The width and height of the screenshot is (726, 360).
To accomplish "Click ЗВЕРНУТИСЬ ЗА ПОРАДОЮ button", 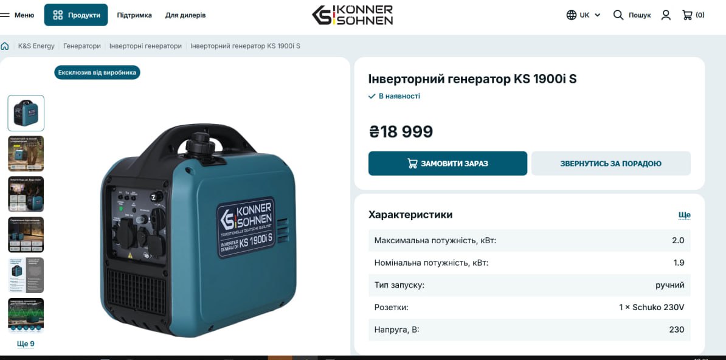I will coord(610,164).
